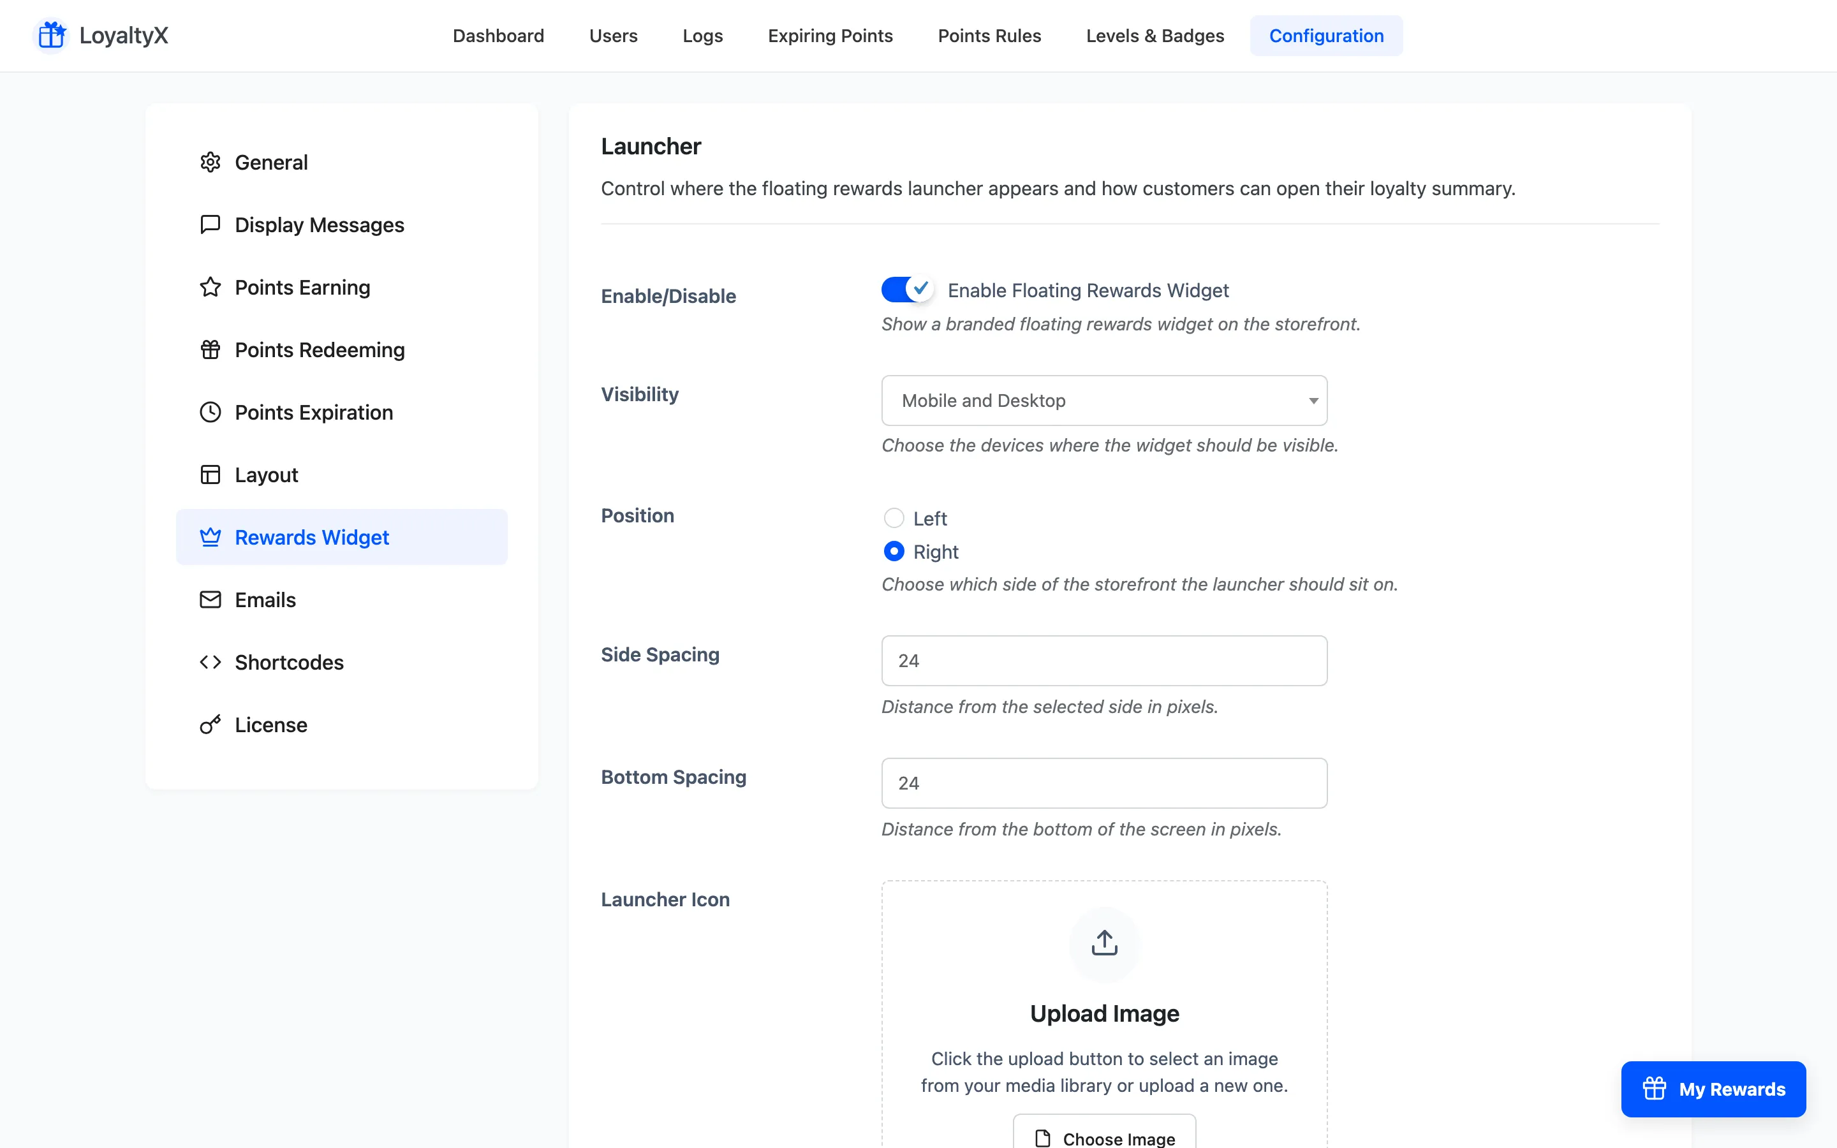Open Emails section

[342, 600]
